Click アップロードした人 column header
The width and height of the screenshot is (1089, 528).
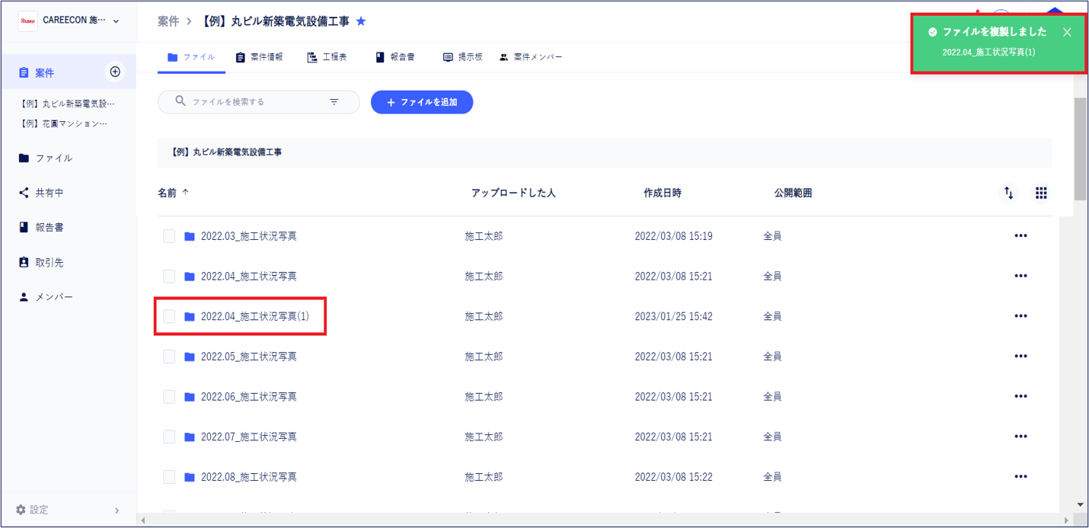tap(513, 193)
